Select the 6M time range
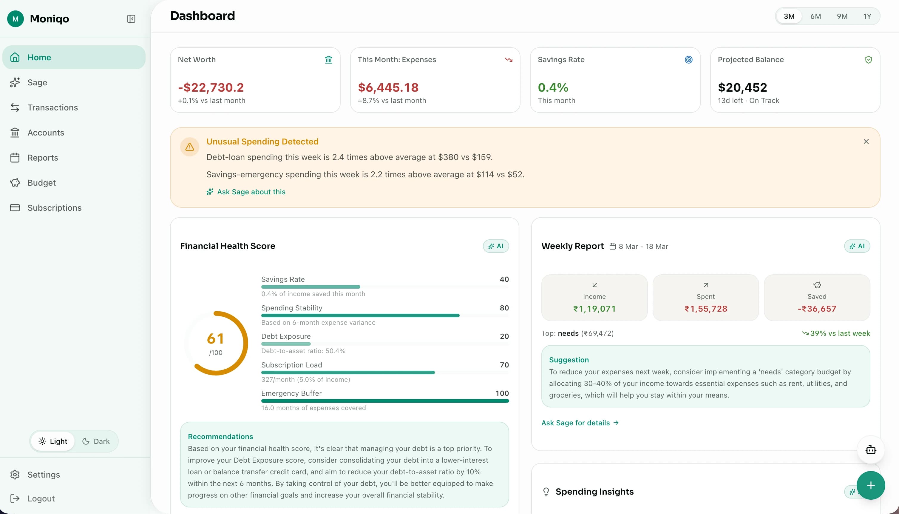The width and height of the screenshot is (899, 514). point(815,16)
